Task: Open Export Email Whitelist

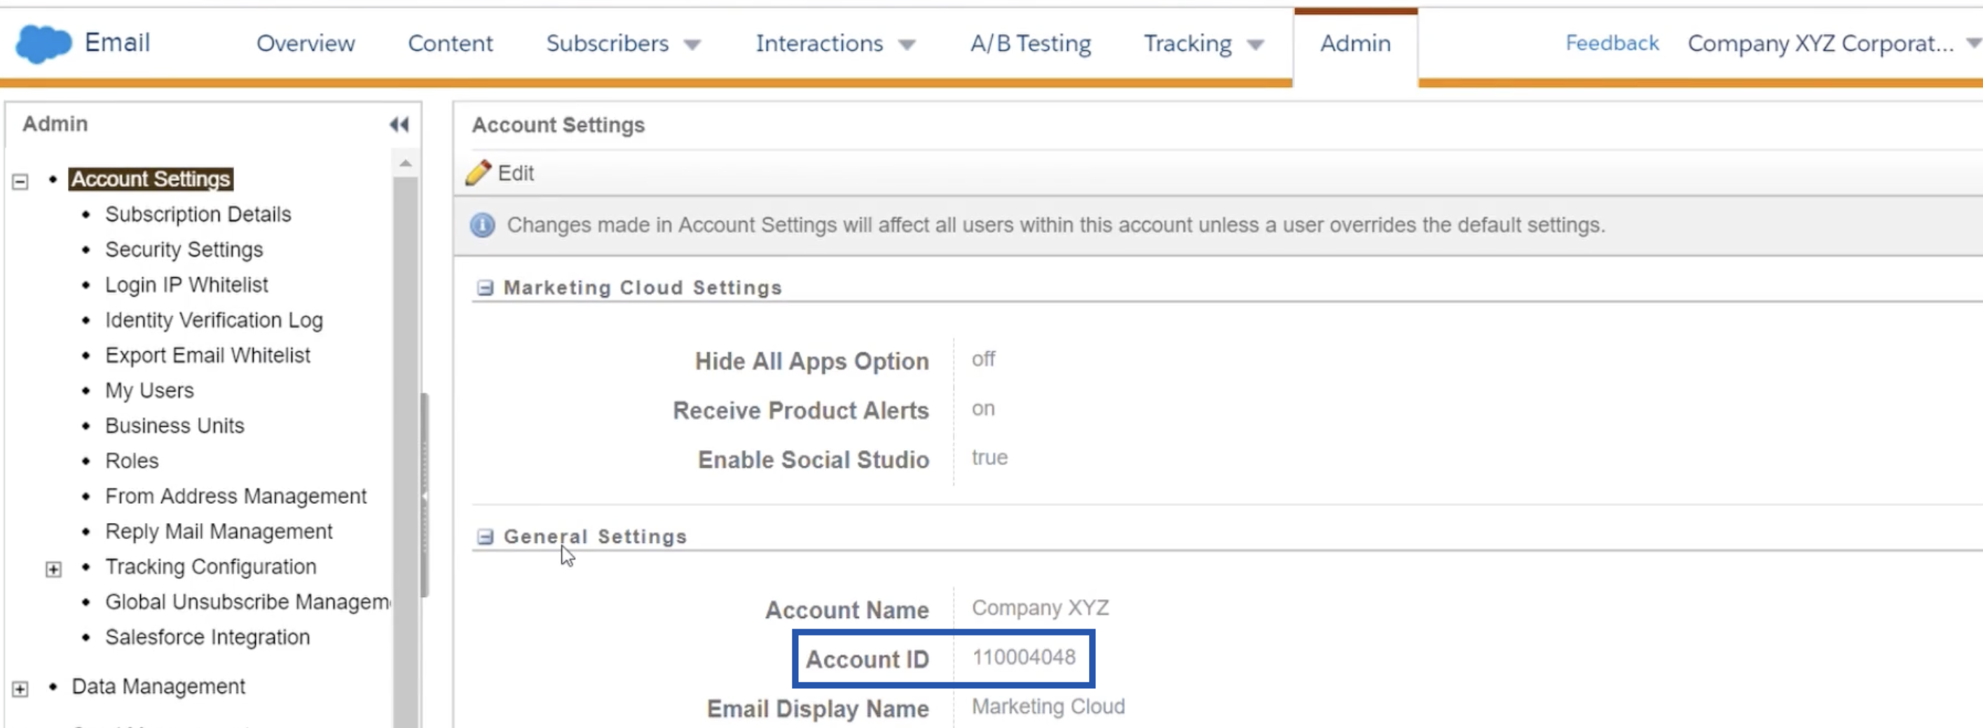Action: (x=208, y=355)
